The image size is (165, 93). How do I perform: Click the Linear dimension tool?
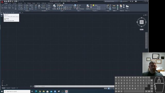click(x=48, y=5)
